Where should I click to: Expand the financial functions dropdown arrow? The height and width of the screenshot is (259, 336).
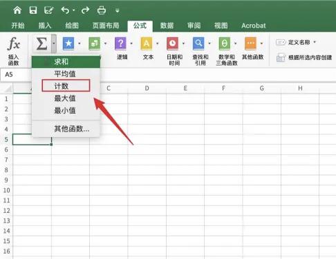pos(106,43)
